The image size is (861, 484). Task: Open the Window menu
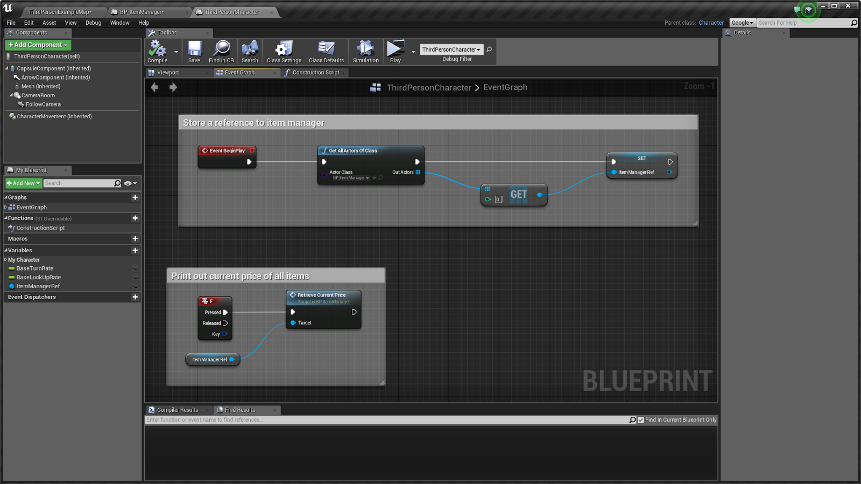(x=119, y=23)
